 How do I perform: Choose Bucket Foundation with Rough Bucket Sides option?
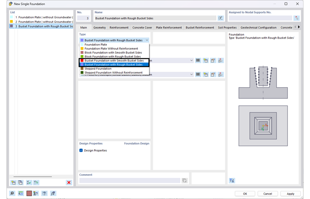click(114, 64)
